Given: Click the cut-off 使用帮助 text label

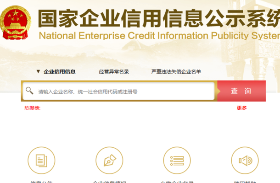Looking at the screenshot, I should [x=245, y=182].
